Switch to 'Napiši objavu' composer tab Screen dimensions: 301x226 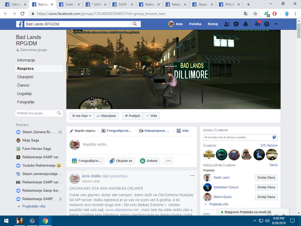83,131
